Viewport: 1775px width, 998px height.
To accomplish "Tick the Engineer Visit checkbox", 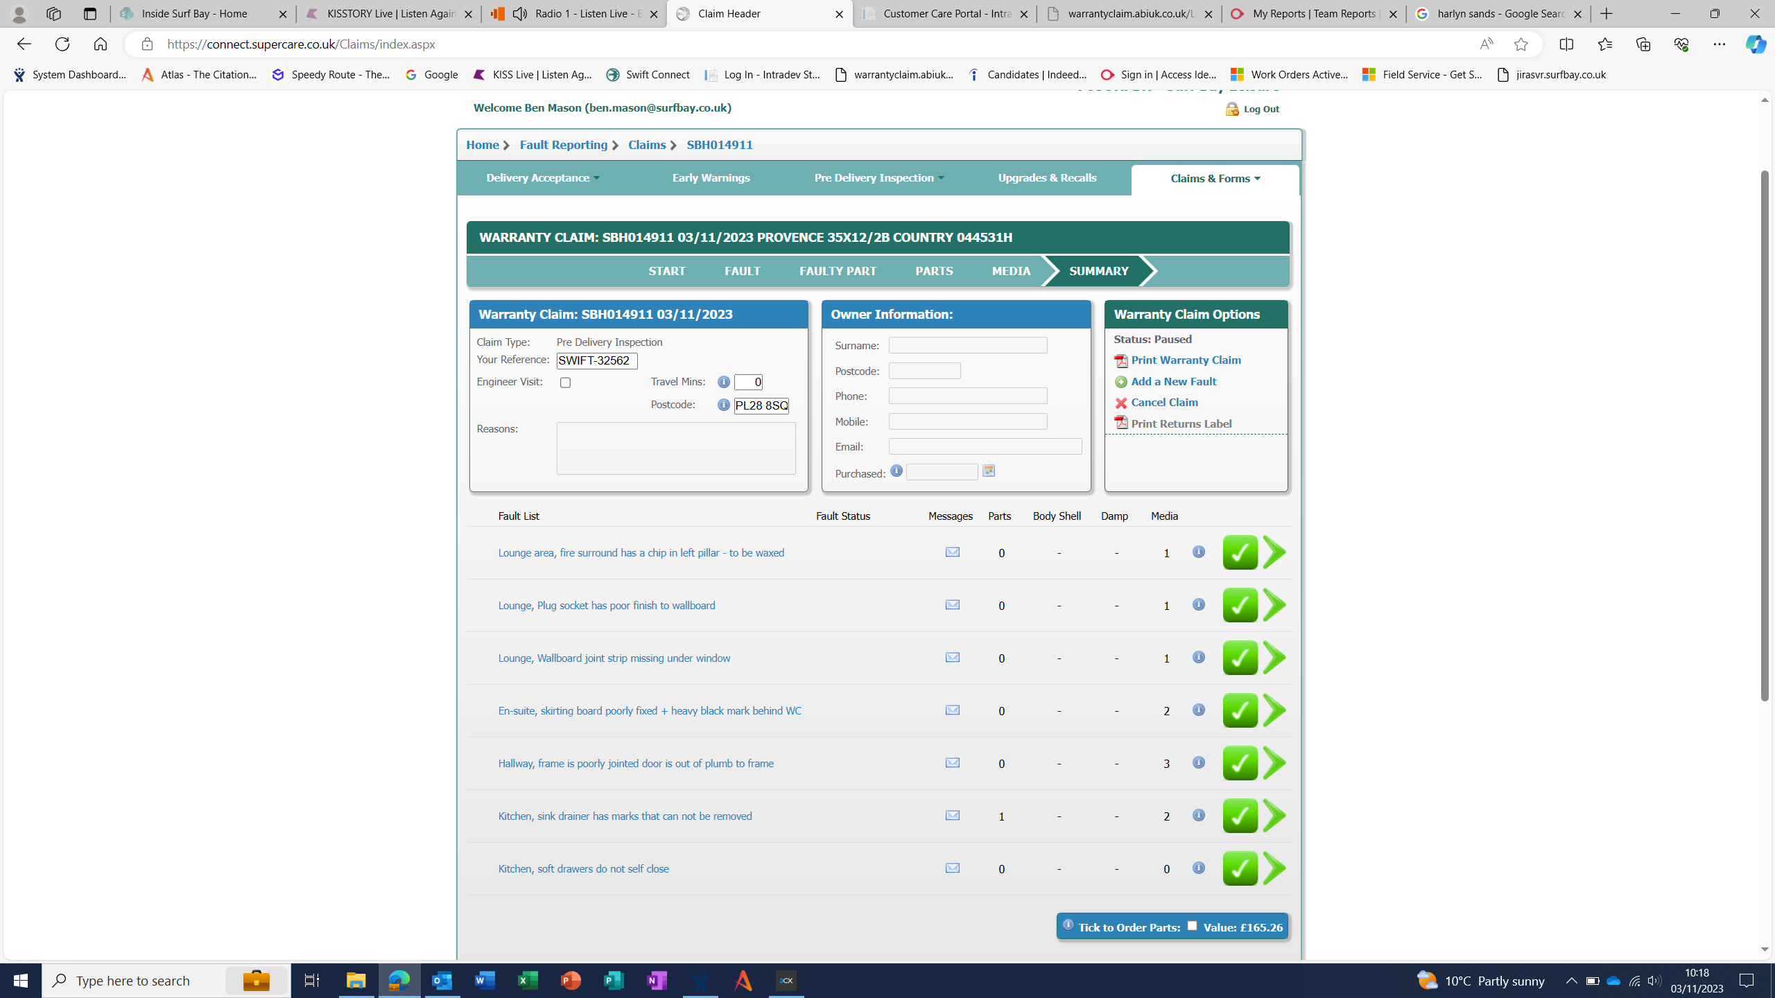I will coord(565,383).
